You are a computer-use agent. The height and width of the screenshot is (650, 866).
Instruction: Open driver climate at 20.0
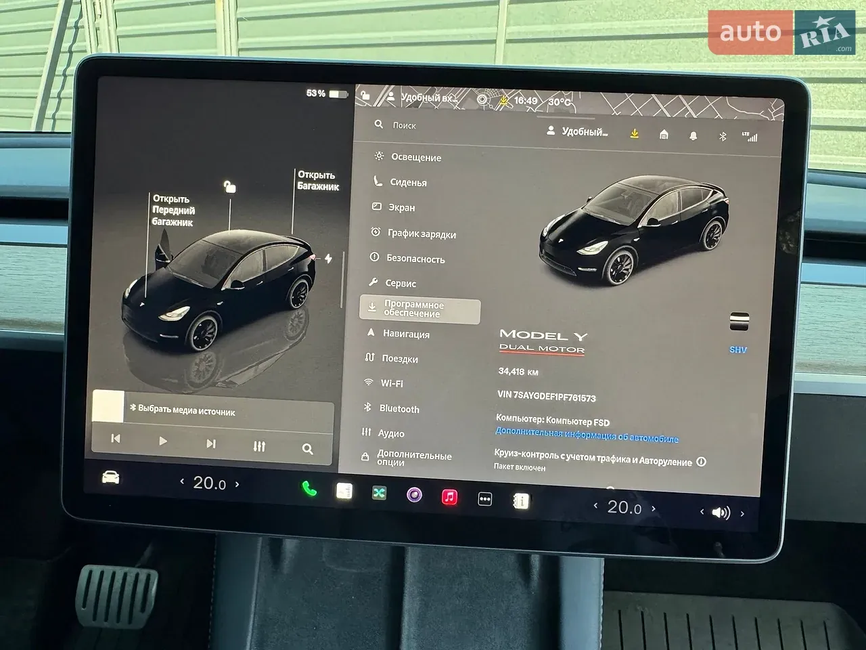(x=210, y=483)
